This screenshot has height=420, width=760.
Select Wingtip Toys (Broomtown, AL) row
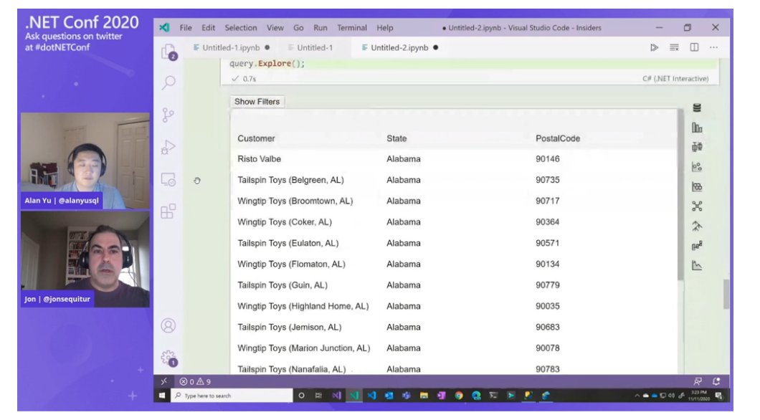[x=454, y=201]
